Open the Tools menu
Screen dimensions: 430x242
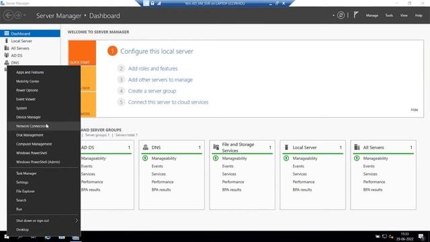[389, 15]
